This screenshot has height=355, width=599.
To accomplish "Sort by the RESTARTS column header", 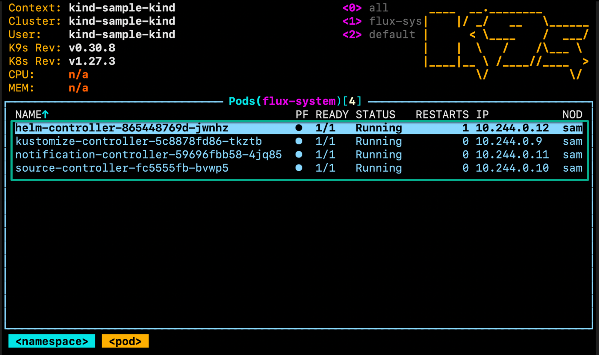I will (x=442, y=114).
